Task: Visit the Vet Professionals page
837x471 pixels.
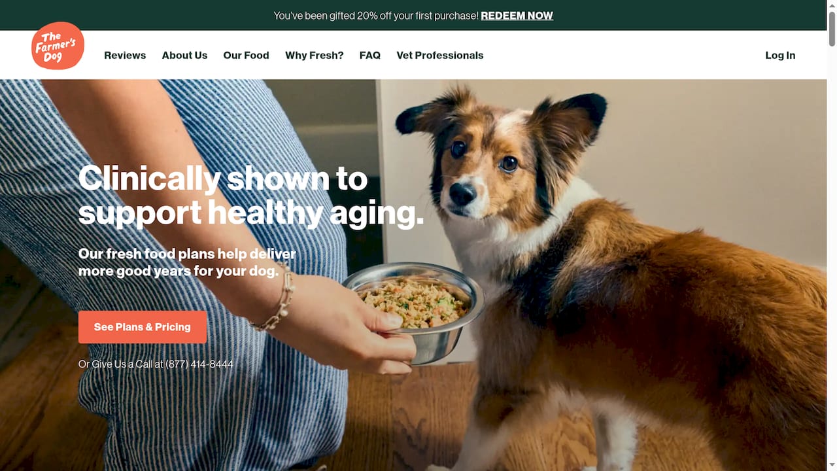Action: [x=440, y=56]
